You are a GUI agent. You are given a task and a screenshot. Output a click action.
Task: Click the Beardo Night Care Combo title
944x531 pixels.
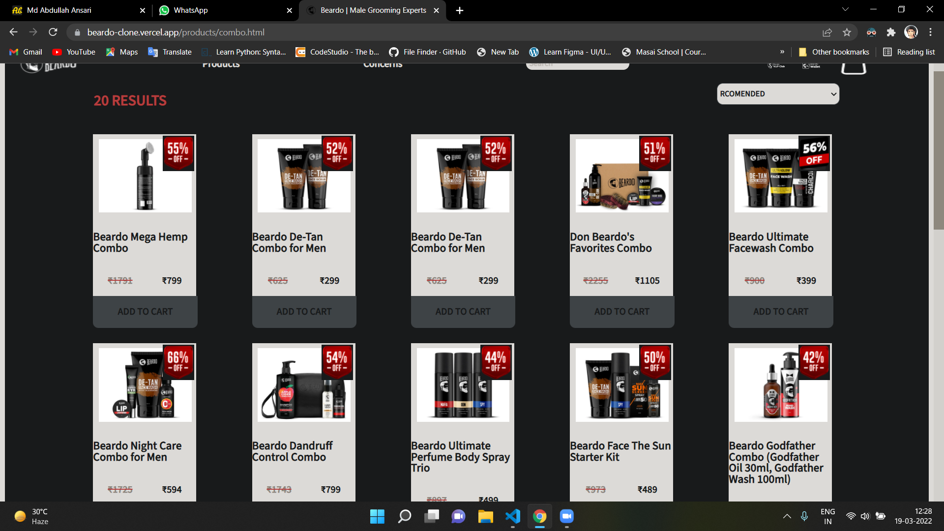pos(137,451)
